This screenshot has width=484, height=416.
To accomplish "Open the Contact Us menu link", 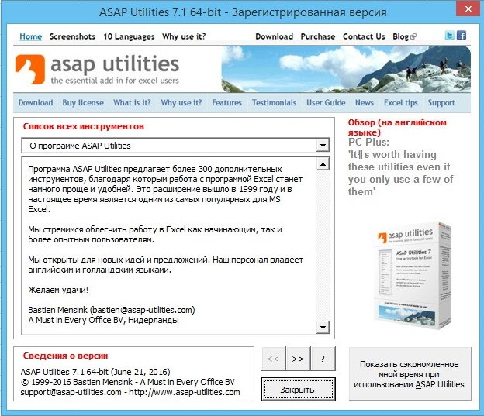I will (364, 36).
